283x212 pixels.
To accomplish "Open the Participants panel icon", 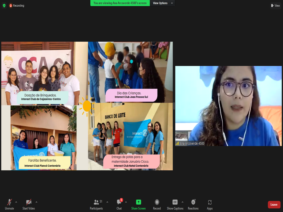I will (96, 202).
